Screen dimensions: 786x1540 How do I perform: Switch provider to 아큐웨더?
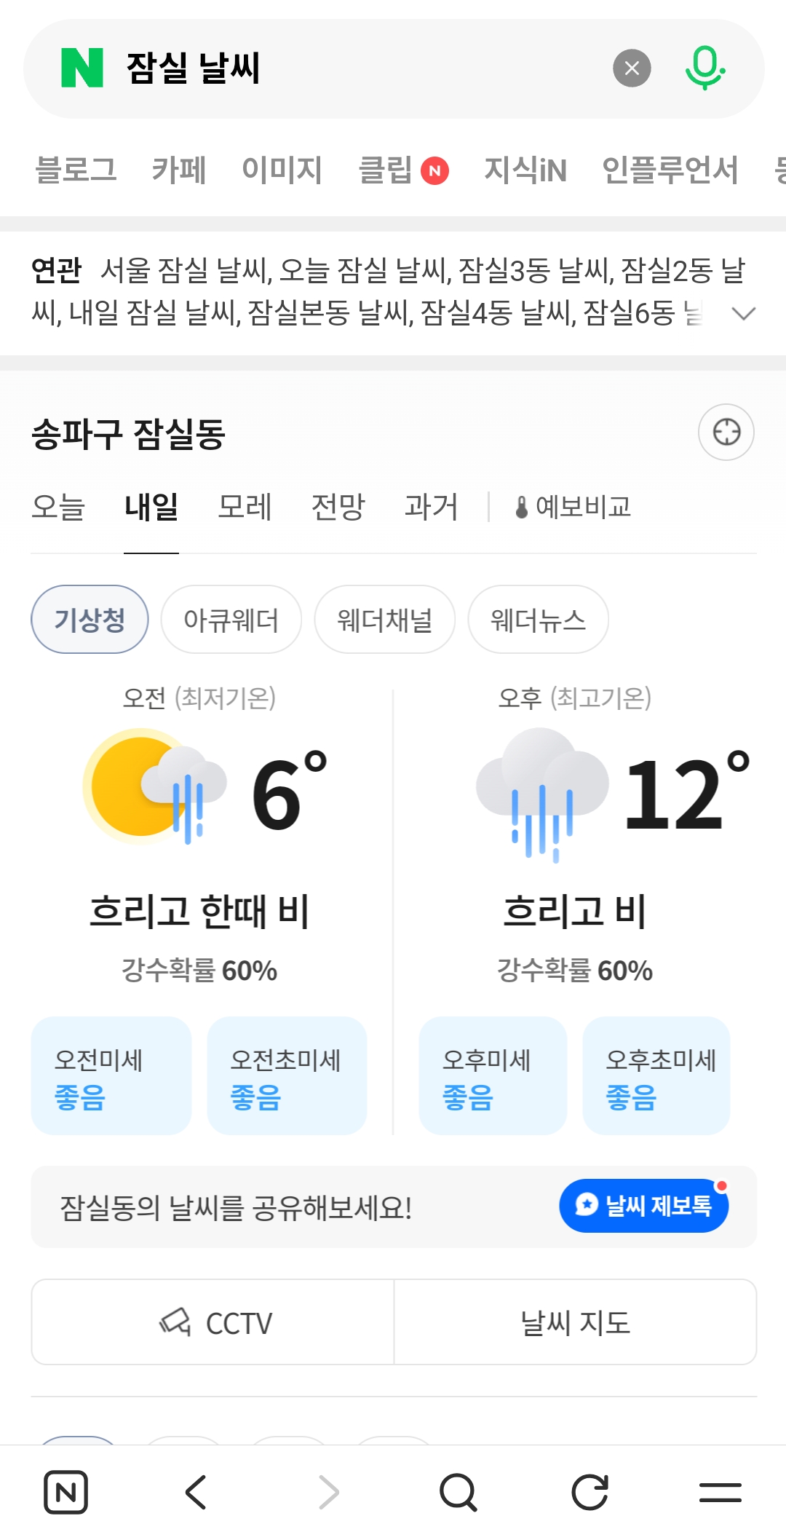tap(231, 620)
